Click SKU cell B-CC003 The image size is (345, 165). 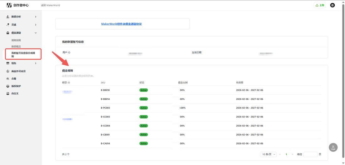click(105, 117)
